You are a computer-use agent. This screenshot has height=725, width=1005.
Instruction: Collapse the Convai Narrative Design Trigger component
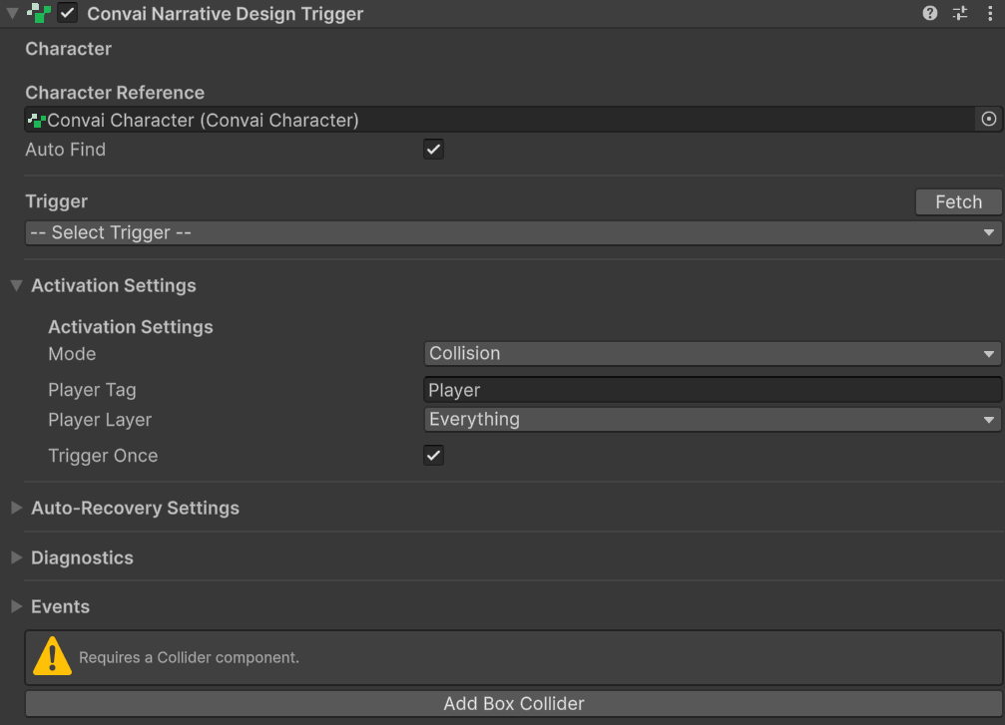(12, 13)
